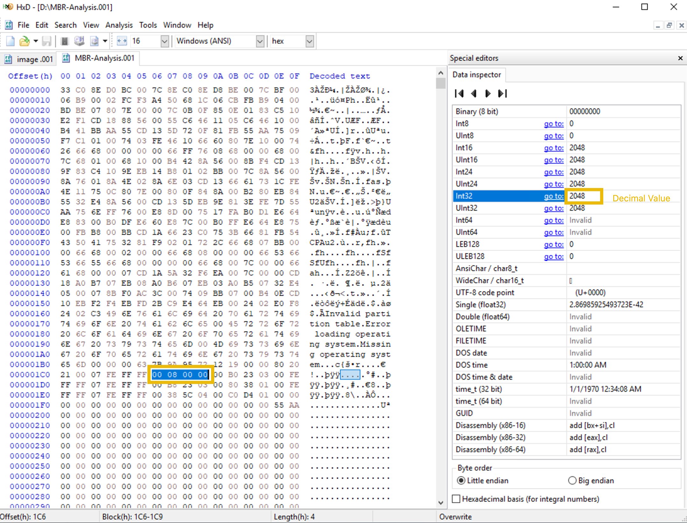Click go to link for Int8

click(x=554, y=124)
